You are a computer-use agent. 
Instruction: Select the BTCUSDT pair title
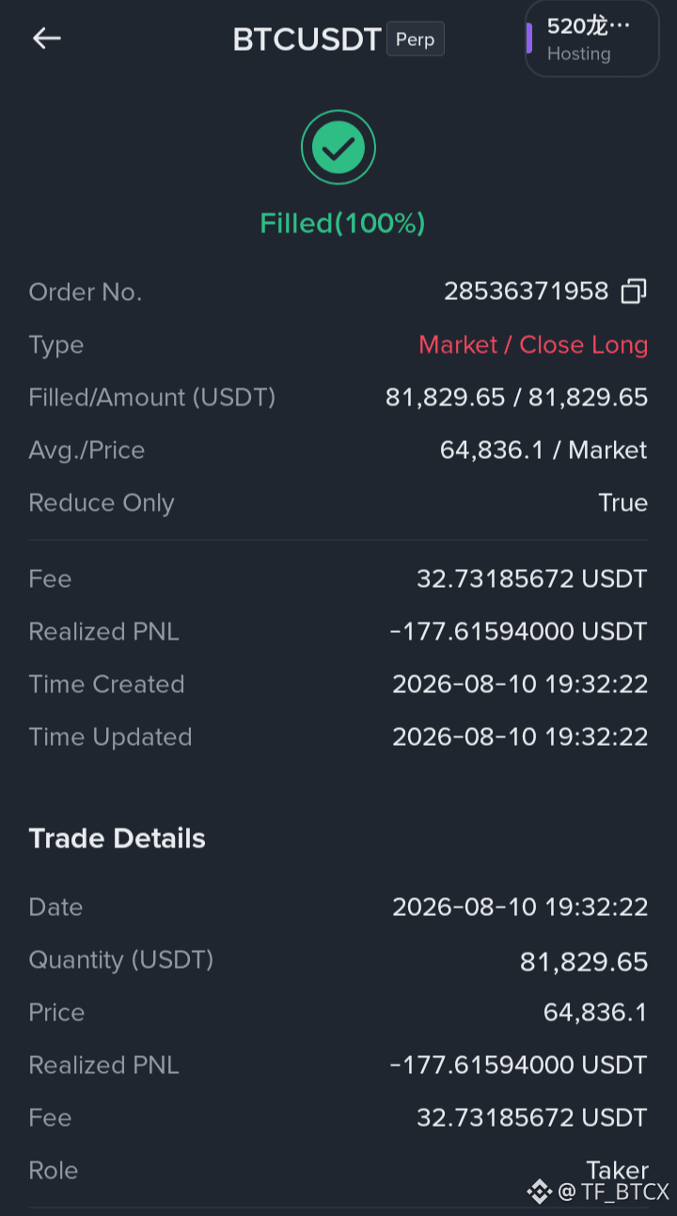pos(307,39)
